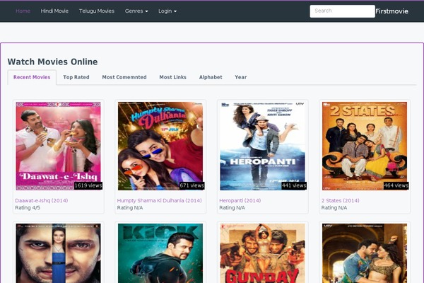Viewport: 424px width, 283px height.
Task: Switch to Most Comemnted tab
Action: coord(124,77)
